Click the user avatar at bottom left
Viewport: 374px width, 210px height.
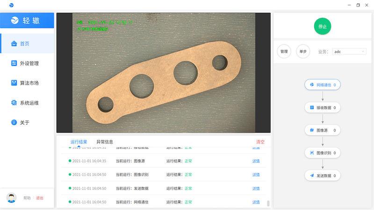pyautogui.click(x=11, y=197)
